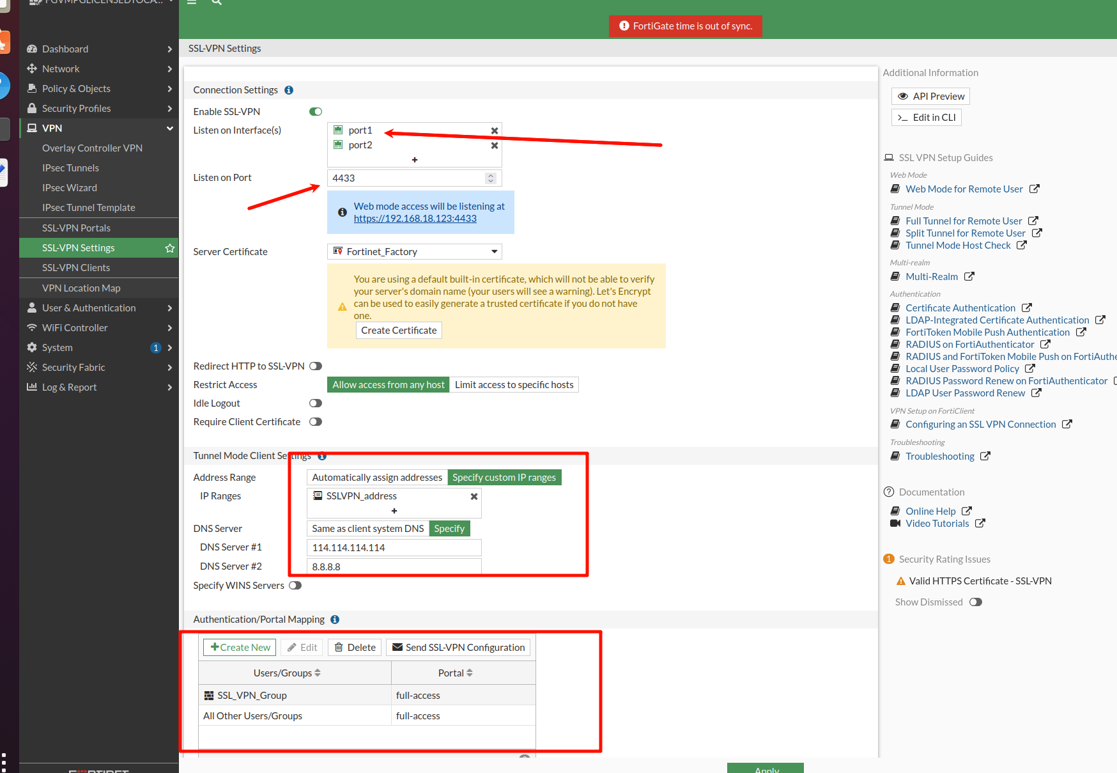Sort by Users/Groups column arrows
Screen dimensions: 1117x773
pos(318,673)
